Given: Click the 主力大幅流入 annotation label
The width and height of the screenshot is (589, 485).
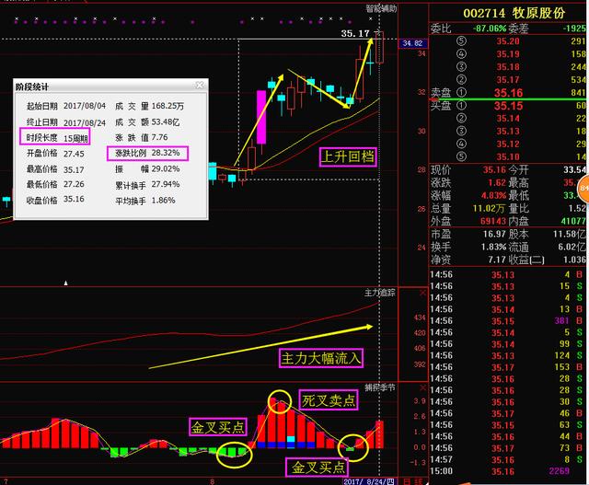Looking at the screenshot, I should [x=319, y=357].
